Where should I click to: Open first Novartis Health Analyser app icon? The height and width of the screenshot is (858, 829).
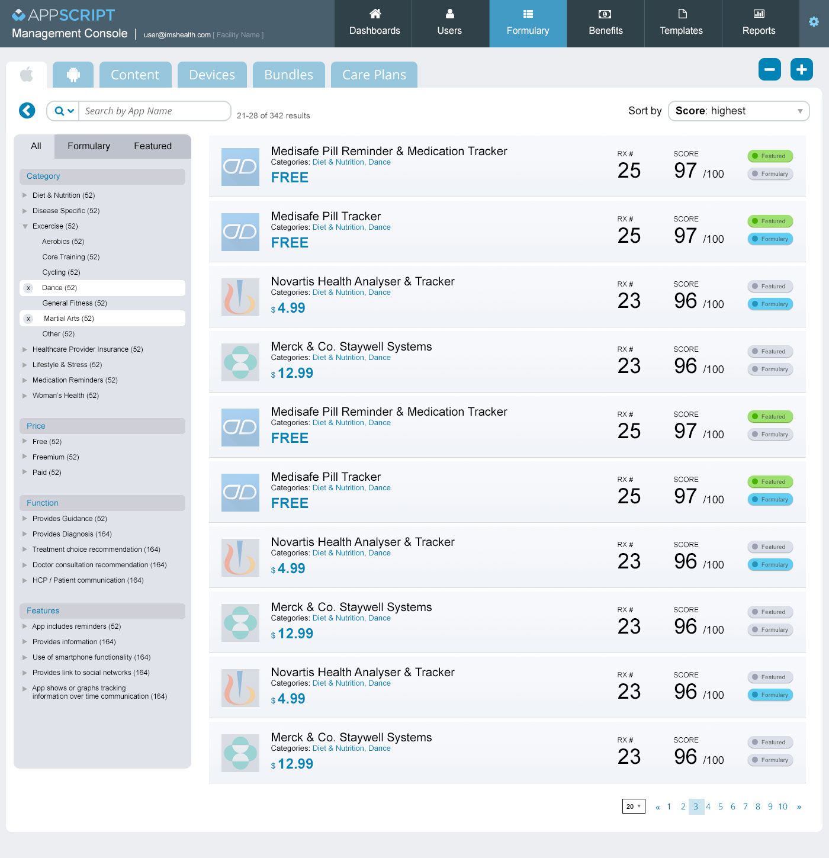click(240, 297)
